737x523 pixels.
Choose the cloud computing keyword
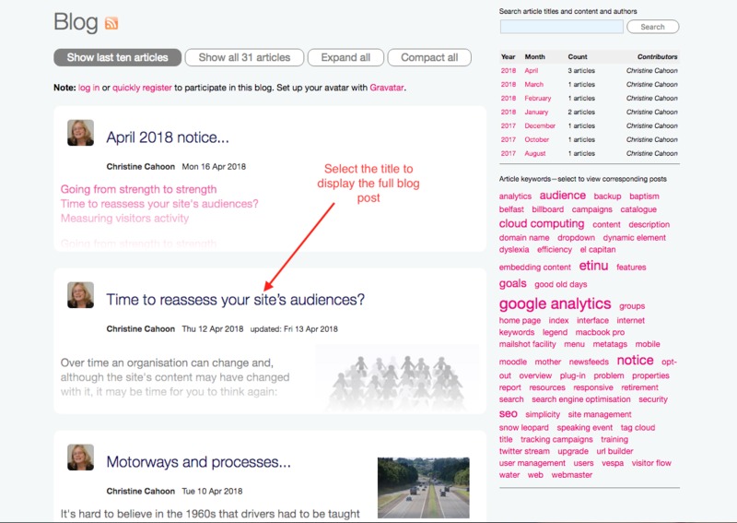point(542,224)
